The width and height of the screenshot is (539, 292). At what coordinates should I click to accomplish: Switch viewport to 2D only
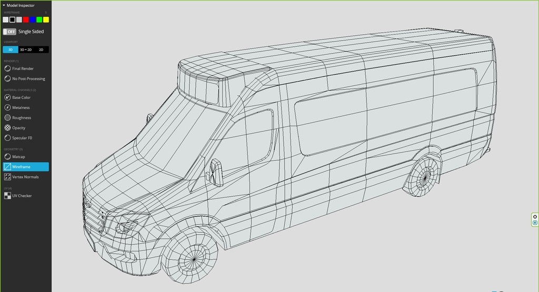point(41,49)
